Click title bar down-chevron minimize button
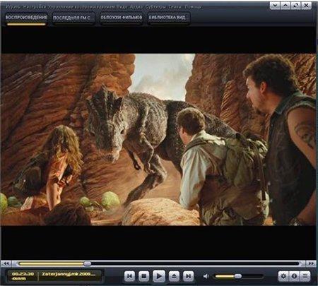Screen dimensions: 318x286 (x=275, y=6)
